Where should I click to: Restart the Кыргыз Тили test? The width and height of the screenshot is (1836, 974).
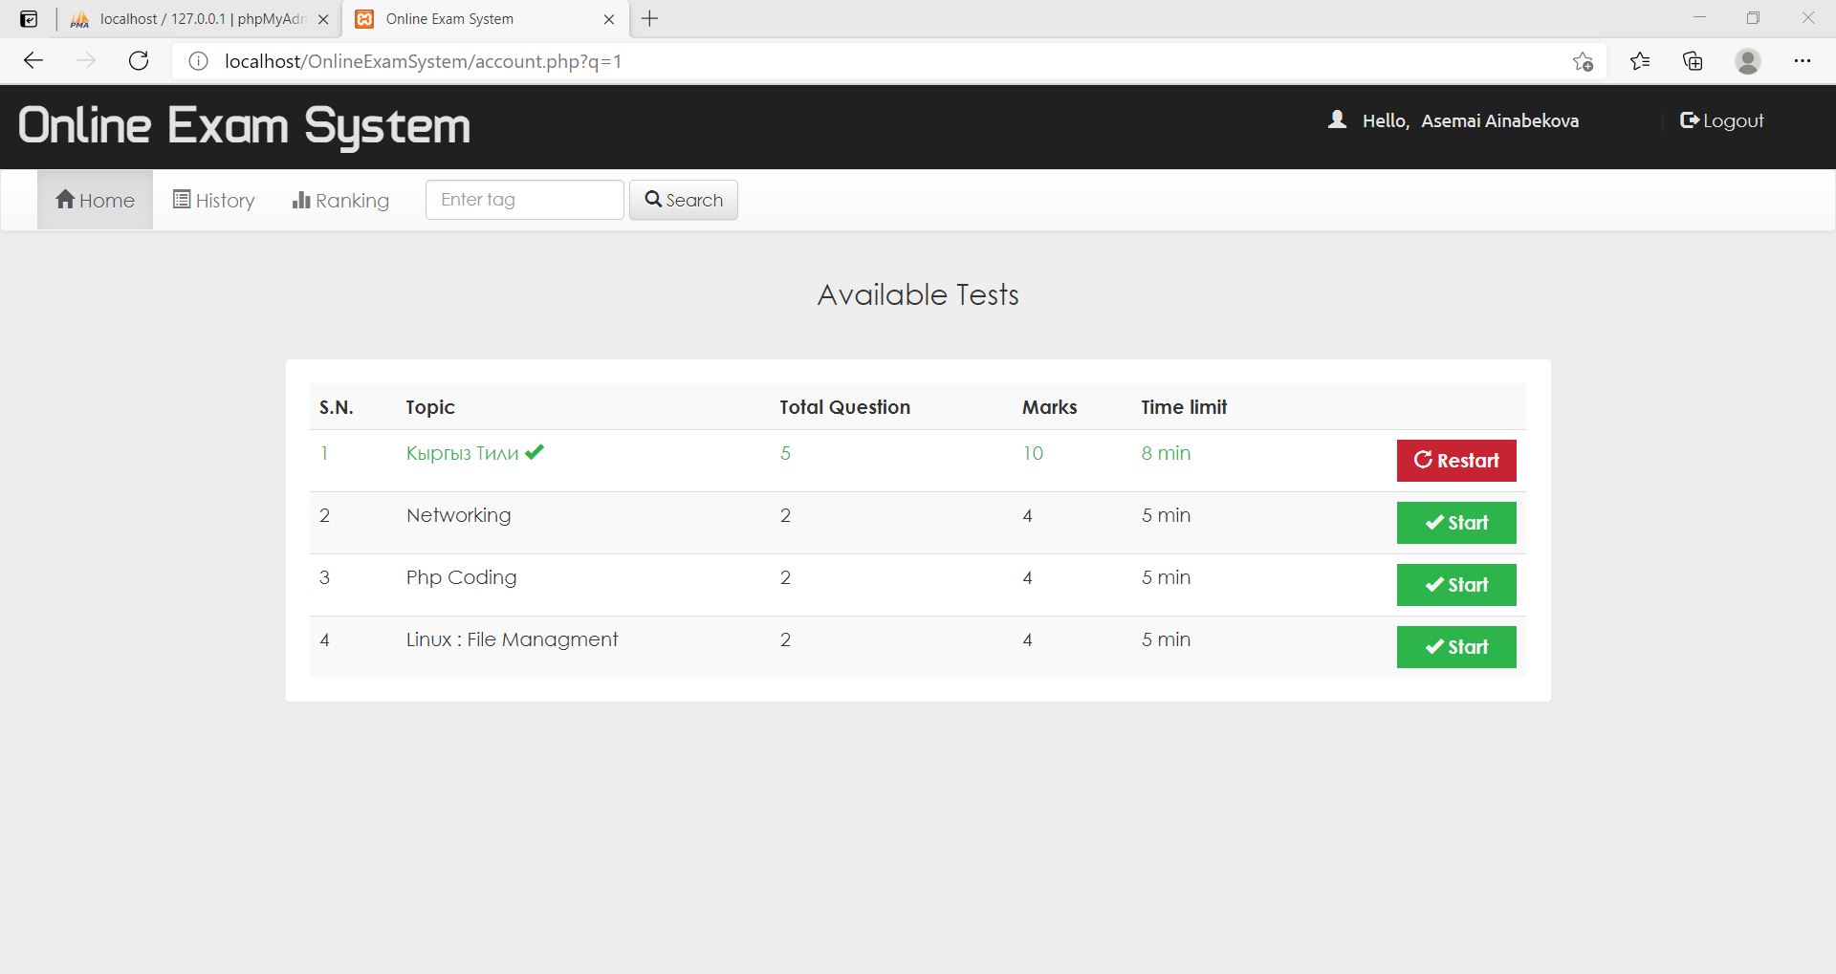coord(1456,461)
